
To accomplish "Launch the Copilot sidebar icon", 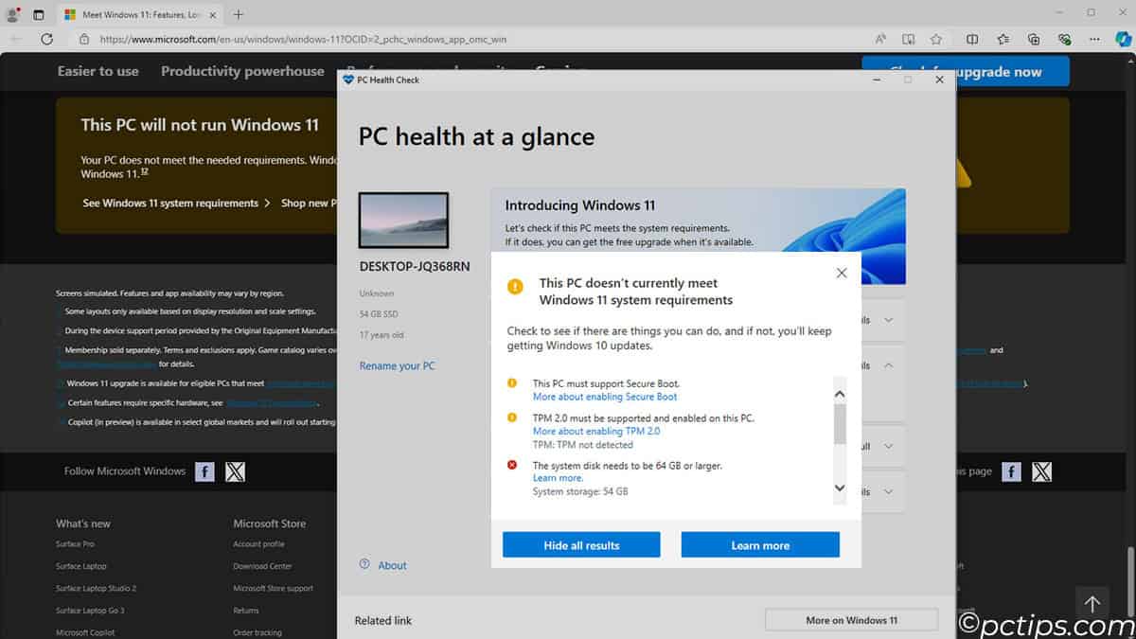I will [x=1123, y=39].
